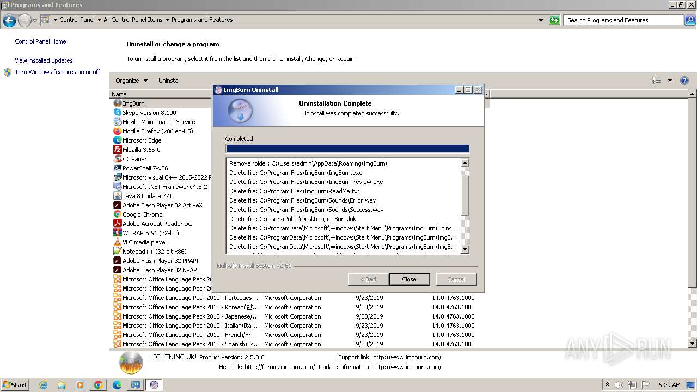Select Mozilla Maintenance Service icon
The image size is (697, 392).
pos(117,122)
